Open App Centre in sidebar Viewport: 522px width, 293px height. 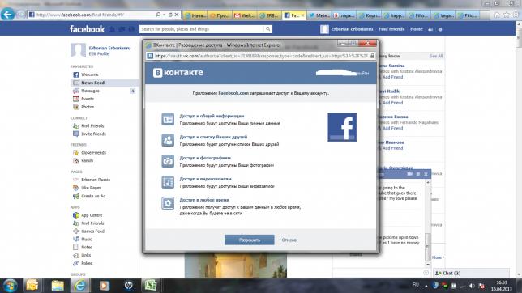pos(92,215)
